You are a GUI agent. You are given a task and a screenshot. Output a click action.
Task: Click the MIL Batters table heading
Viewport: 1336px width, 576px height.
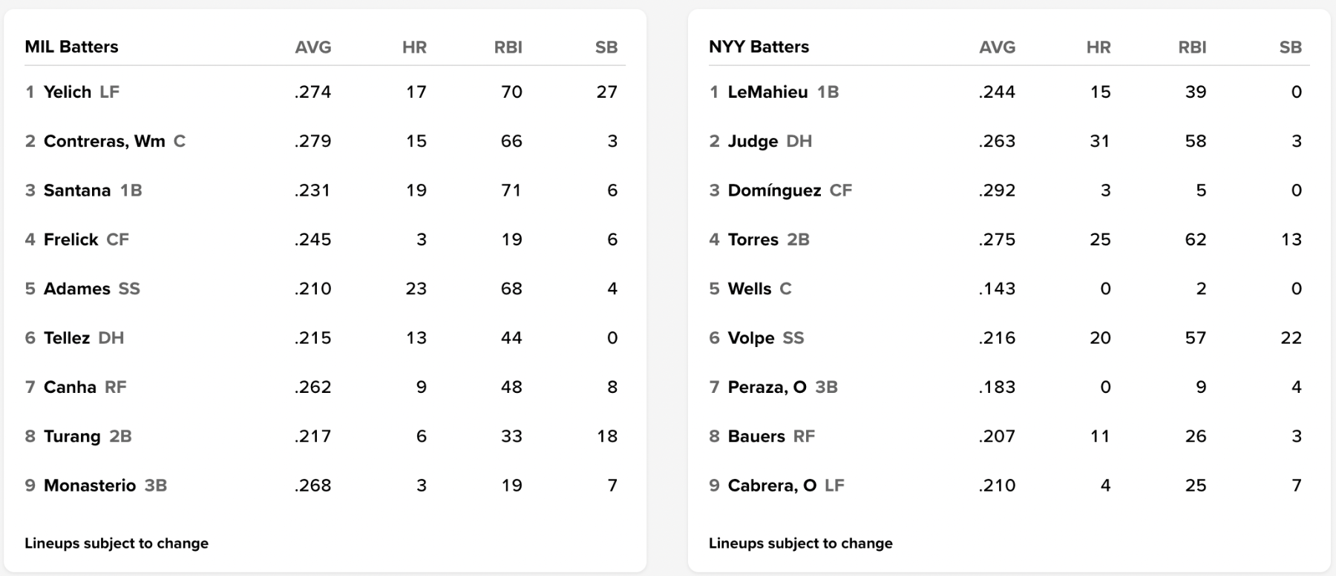[71, 47]
